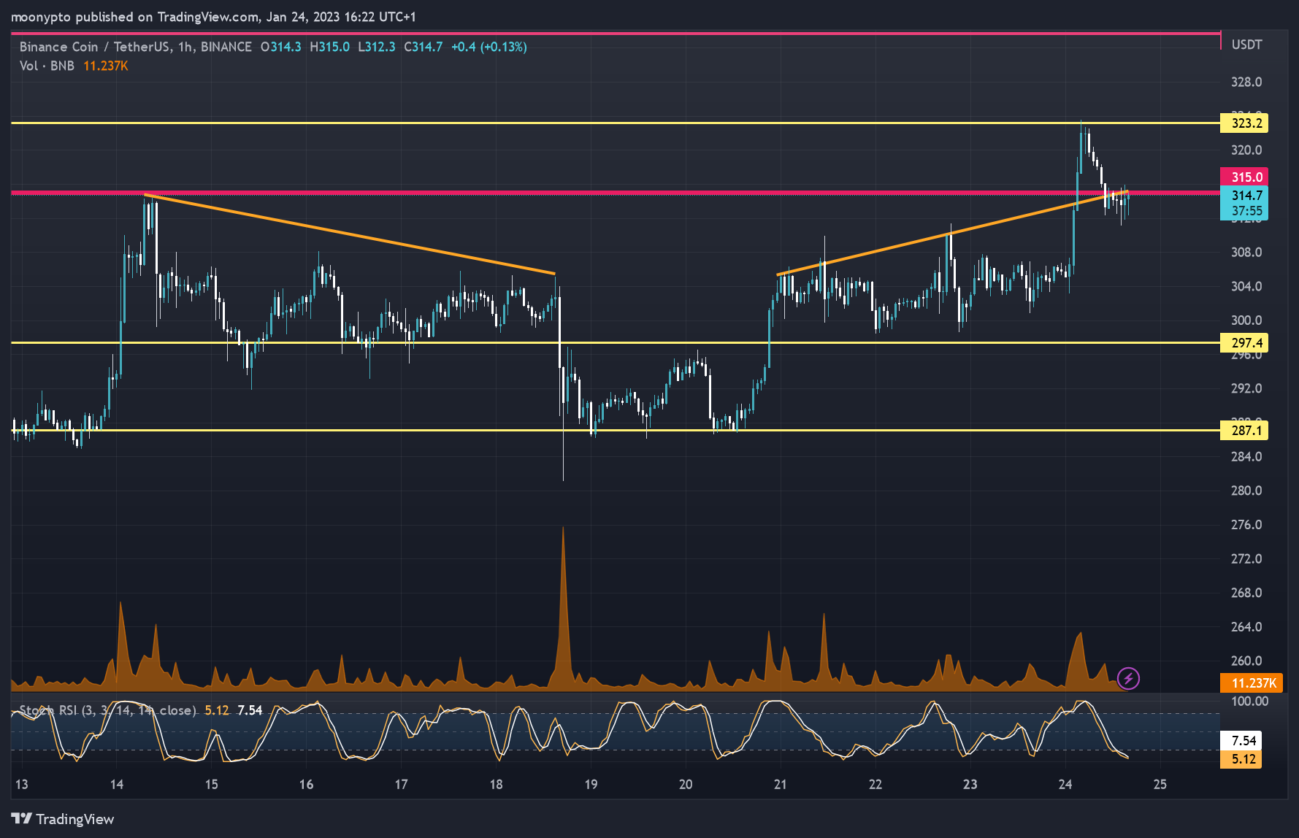1299x838 pixels.
Task: Click the 100.00 Stoch RSI scale value
Action: 1249,701
